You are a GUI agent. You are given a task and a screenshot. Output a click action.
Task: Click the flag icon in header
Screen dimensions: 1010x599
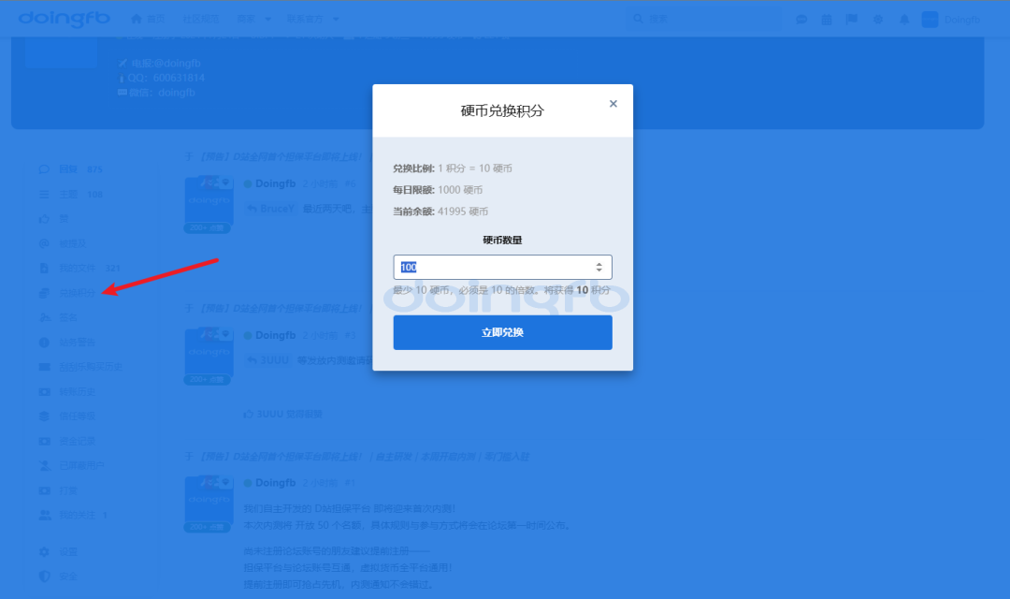coord(852,19)
